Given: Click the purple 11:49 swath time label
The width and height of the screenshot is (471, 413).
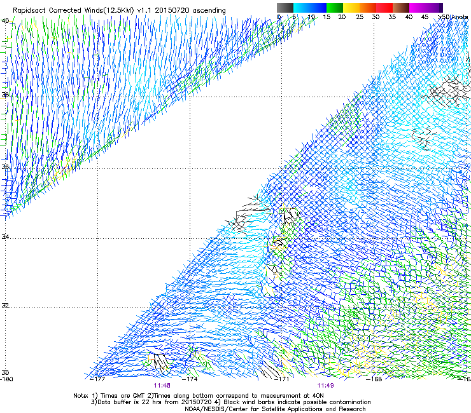Looking at the screenshot, I should pyautogui.click(x=325, y=386).
